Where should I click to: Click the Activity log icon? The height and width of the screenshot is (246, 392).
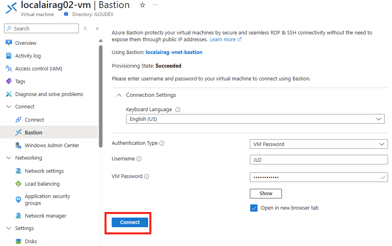[x=9, y=56]
